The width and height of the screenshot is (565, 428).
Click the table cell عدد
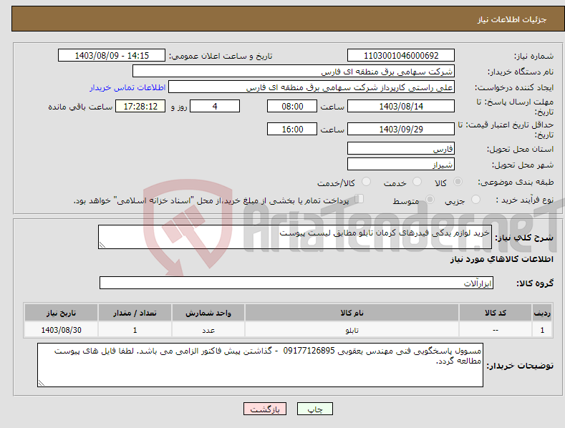(208, 330)
